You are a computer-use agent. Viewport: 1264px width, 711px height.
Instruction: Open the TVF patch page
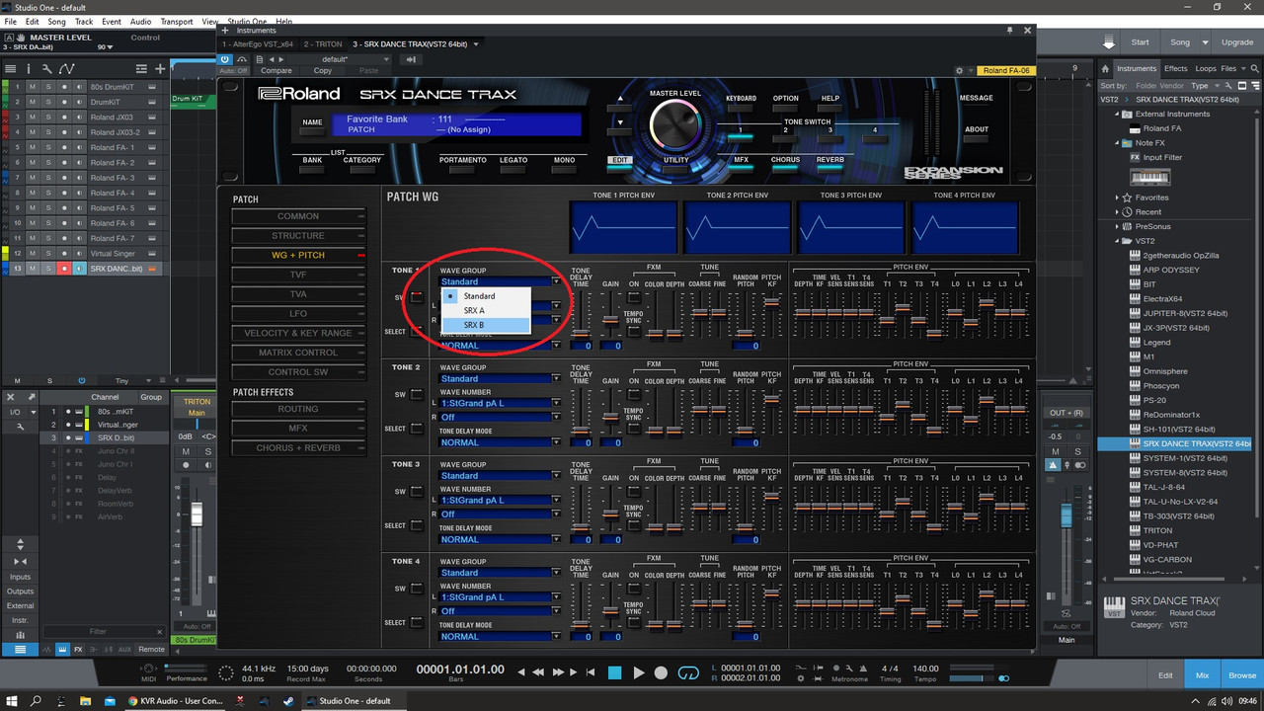click(x=298, y=275)
